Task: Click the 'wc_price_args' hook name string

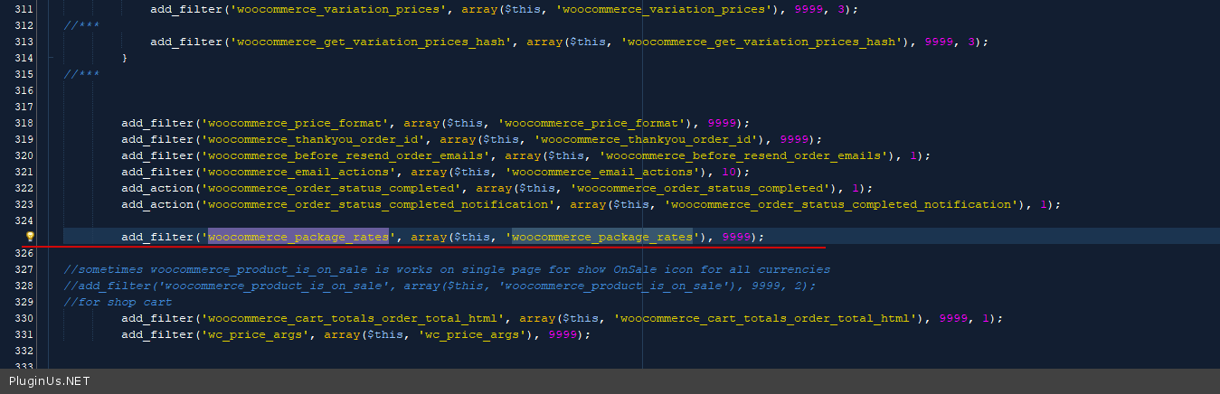Action: [x=255, y=334]
